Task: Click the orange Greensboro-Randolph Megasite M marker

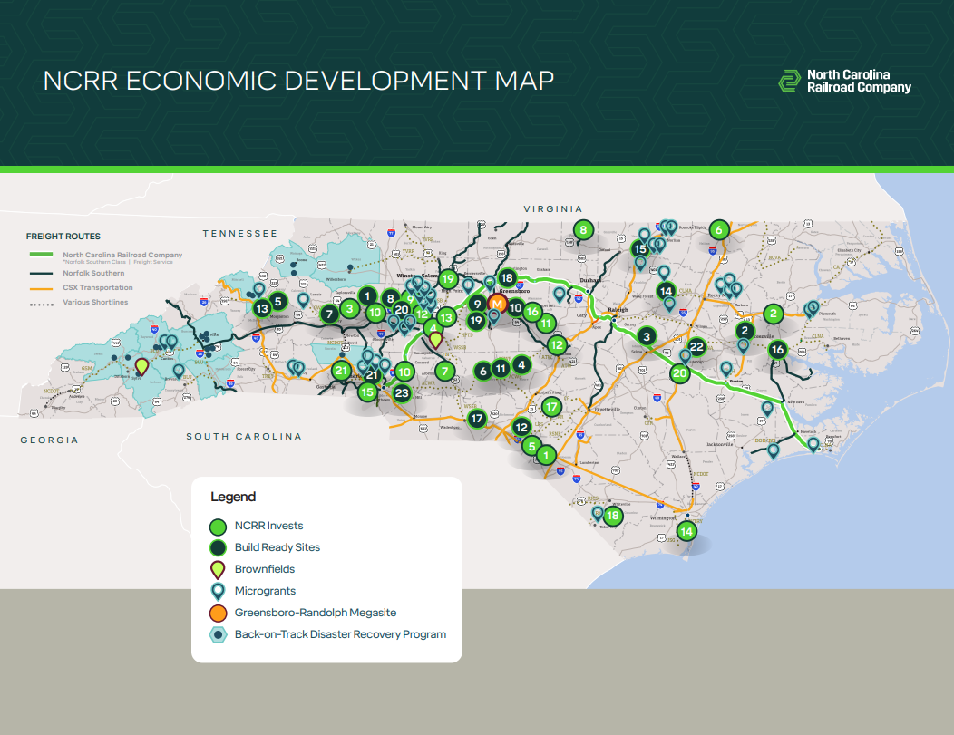Action: click(497, 305)
